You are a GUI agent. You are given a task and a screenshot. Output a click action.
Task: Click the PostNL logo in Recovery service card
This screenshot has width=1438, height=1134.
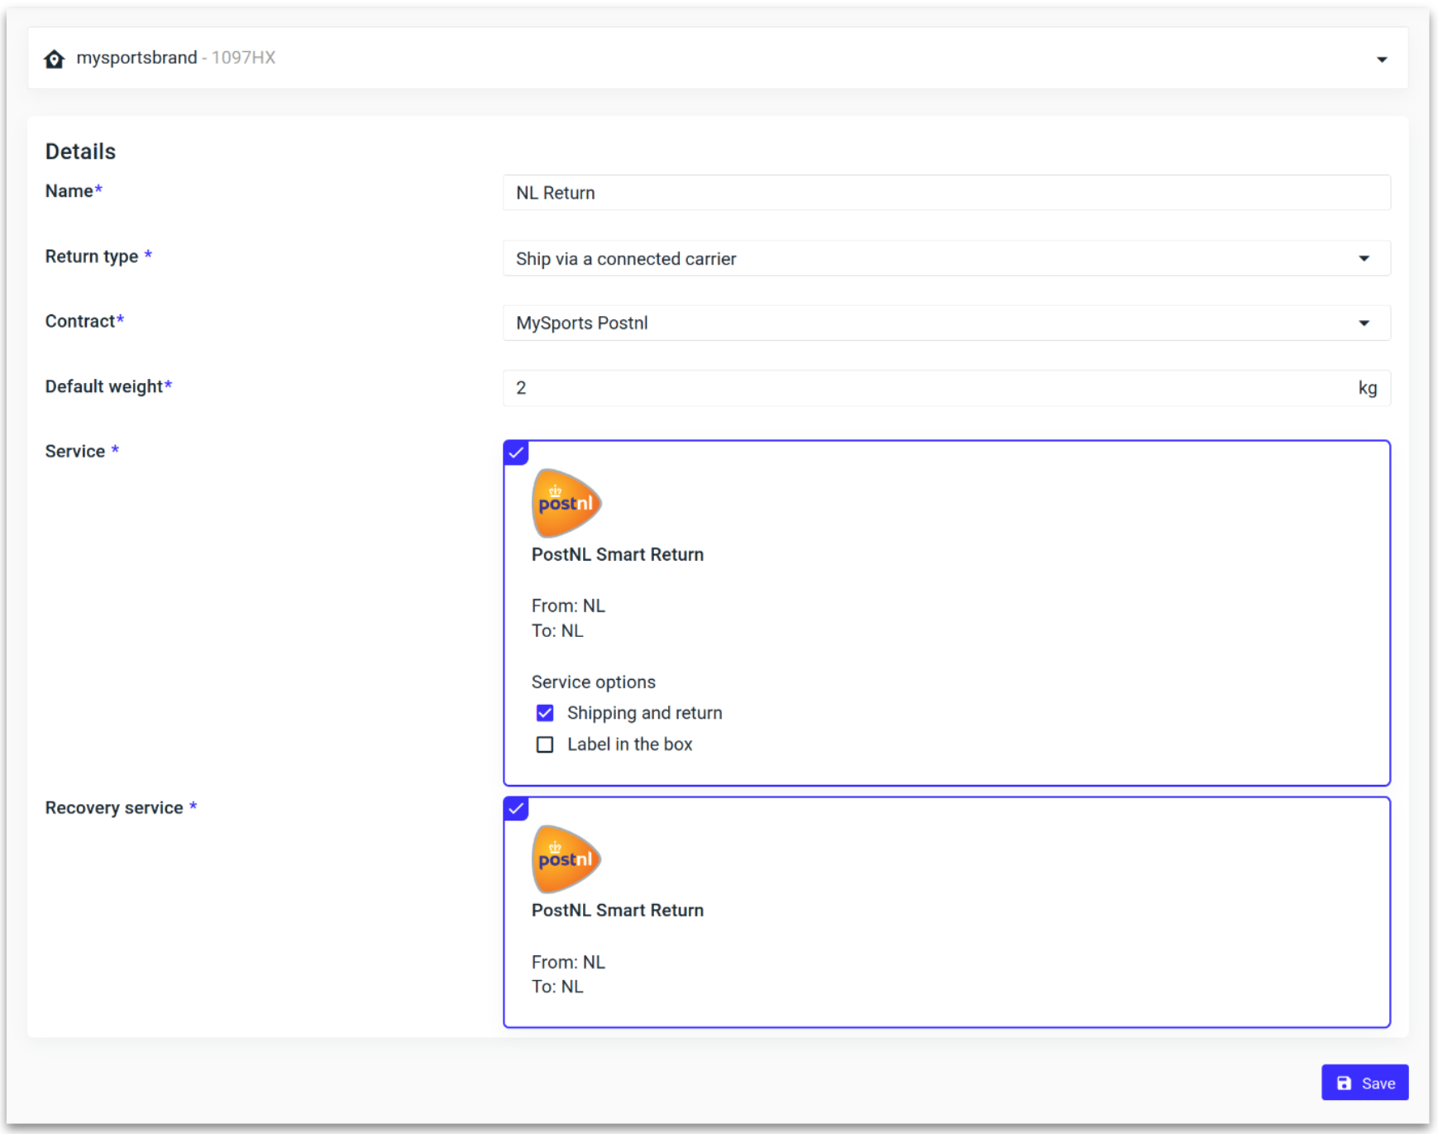tap(566, 859)
